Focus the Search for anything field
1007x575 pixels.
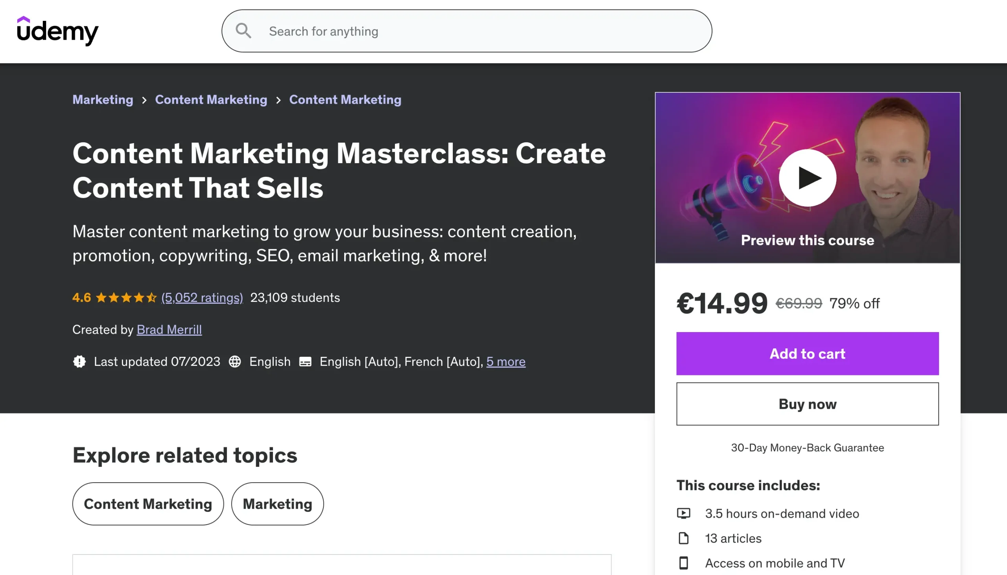474,31
